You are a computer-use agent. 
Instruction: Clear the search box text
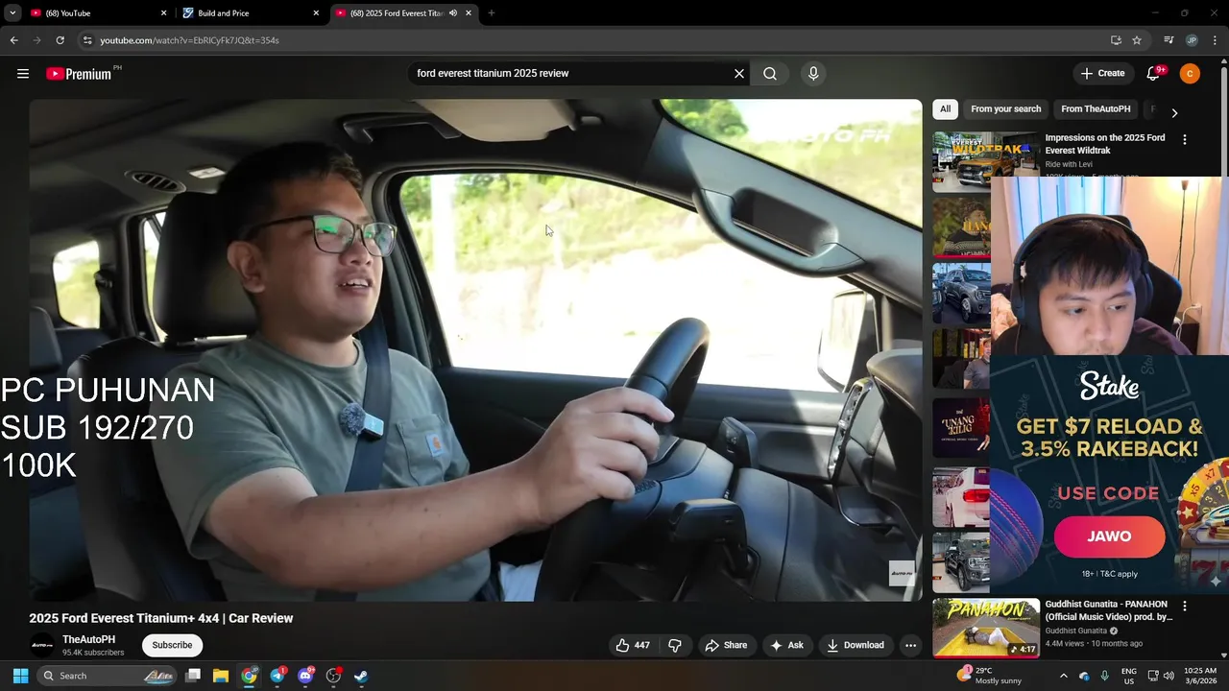tap(739, 73)
